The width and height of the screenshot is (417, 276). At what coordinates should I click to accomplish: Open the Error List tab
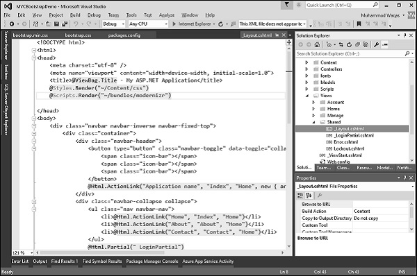[19, 261]
